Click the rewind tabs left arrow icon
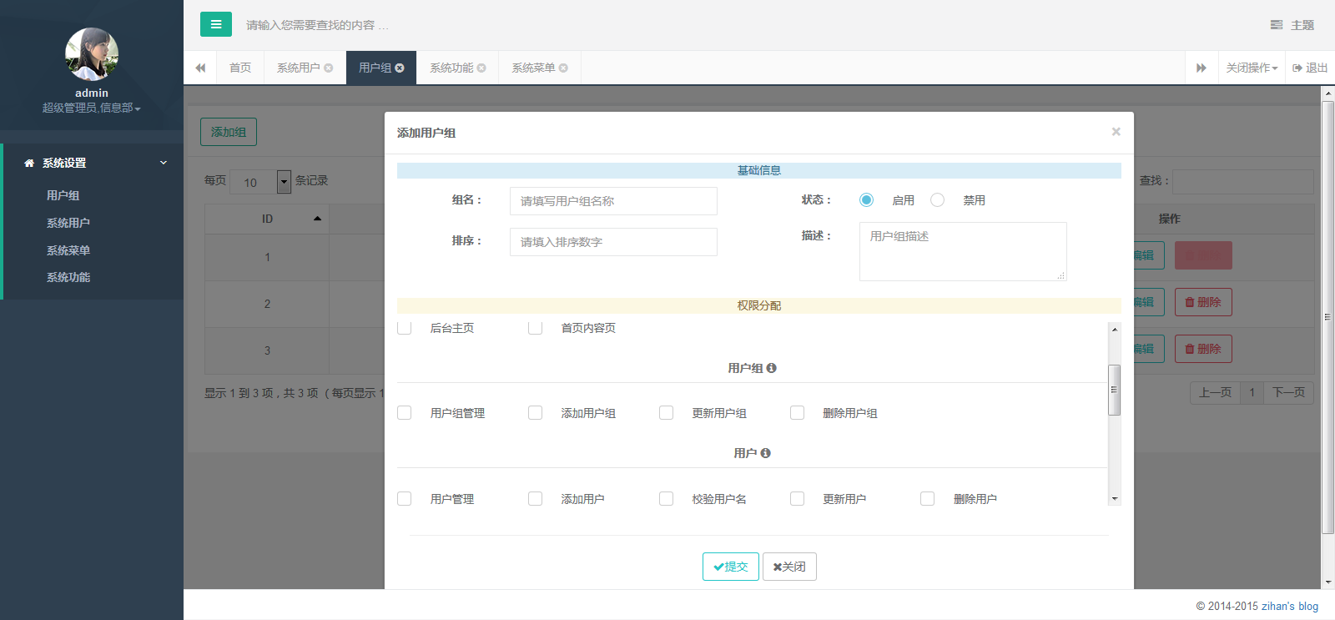Image resolution: width=1335 pixels, height=620 pixels. click(200, 68)
